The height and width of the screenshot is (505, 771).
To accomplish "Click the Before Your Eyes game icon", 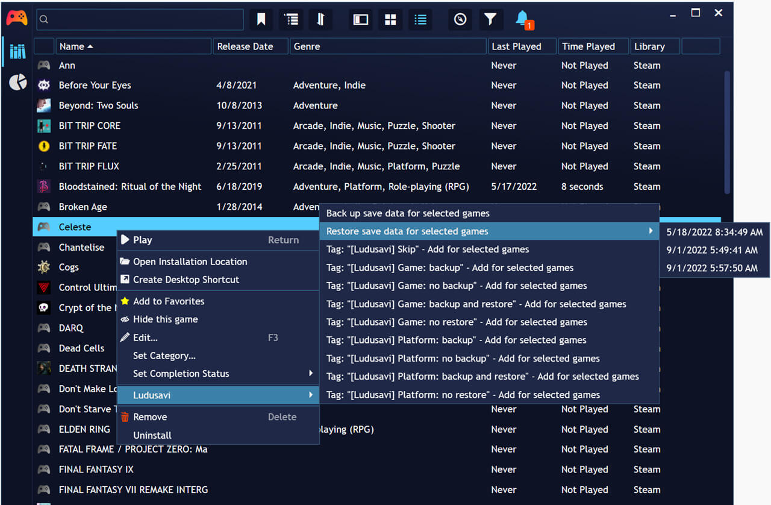I will (x=43, y=85).
